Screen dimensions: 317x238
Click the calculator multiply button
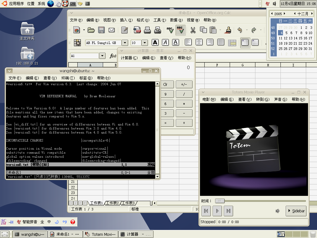tap(184, 104)
